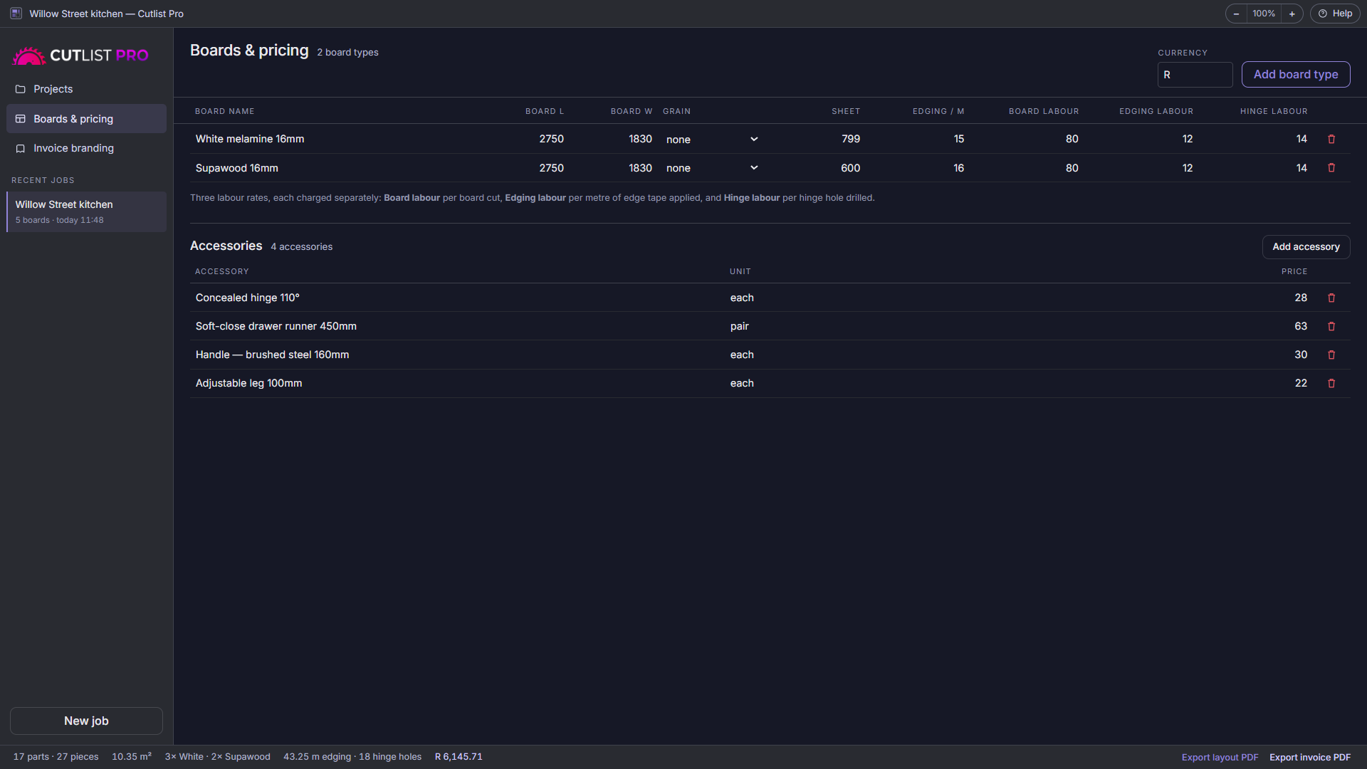
Task: Open Help from the title bar
Action: point(1335,14)
